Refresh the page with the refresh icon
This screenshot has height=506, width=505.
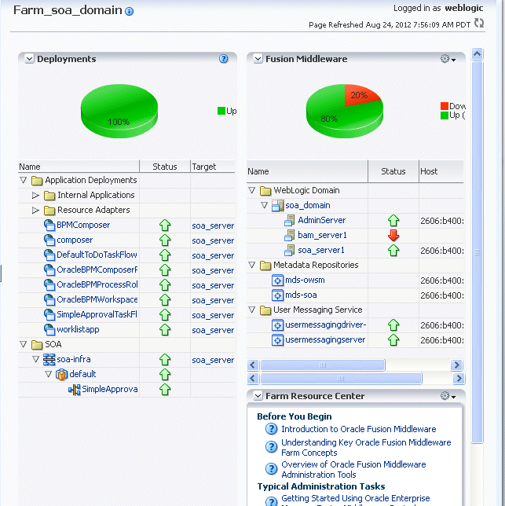click(479, 24)
